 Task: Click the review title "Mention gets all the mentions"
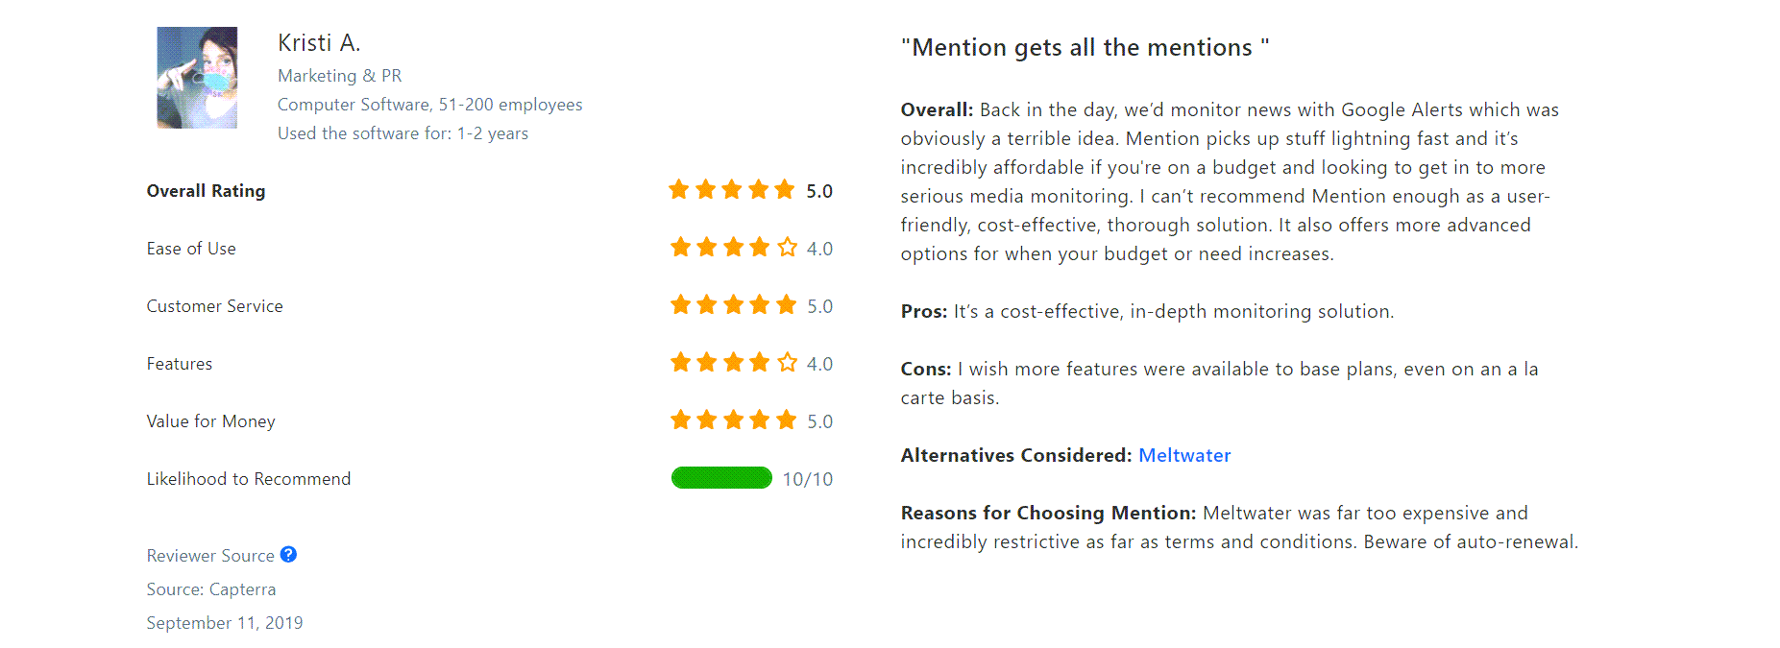[1085, 47]
